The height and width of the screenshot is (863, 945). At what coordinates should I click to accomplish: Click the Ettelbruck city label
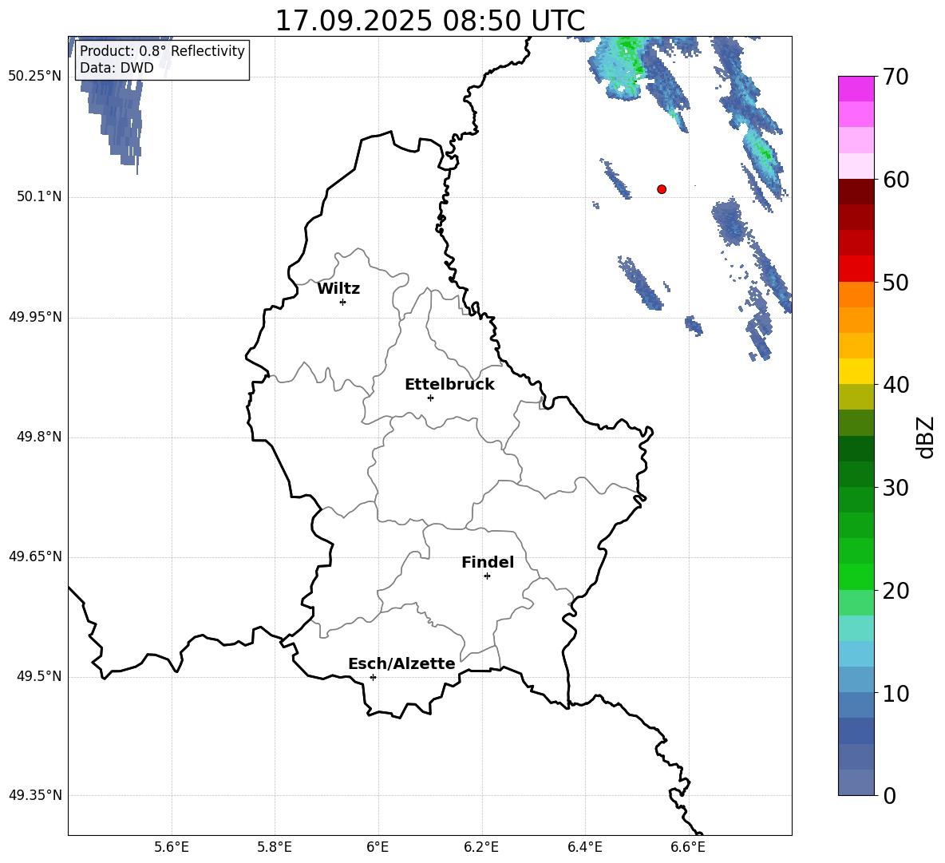449,385
